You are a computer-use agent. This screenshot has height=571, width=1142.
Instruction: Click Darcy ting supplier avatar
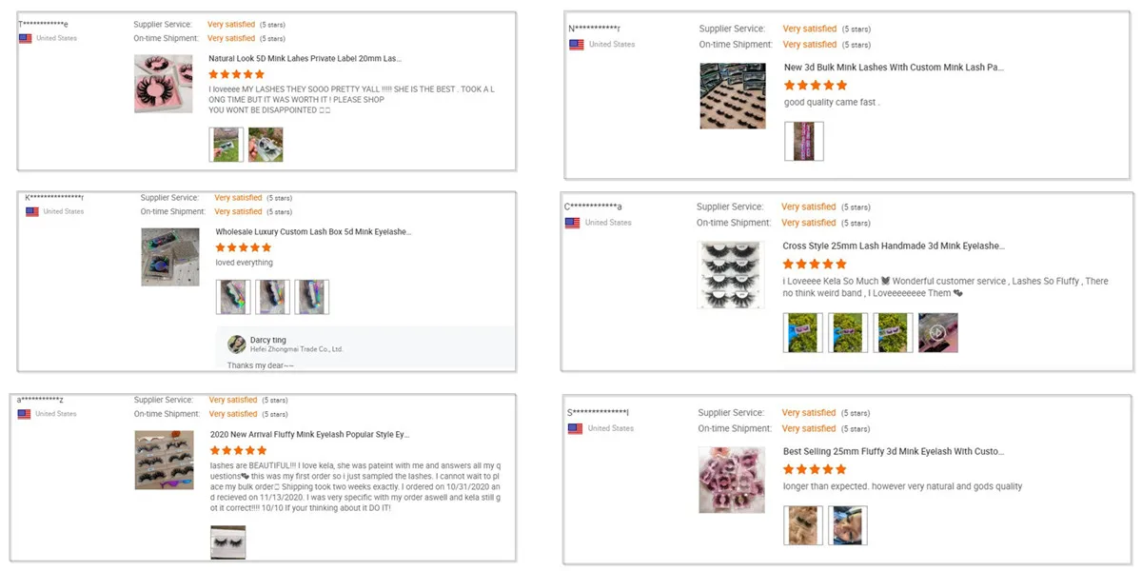[237, 344]
